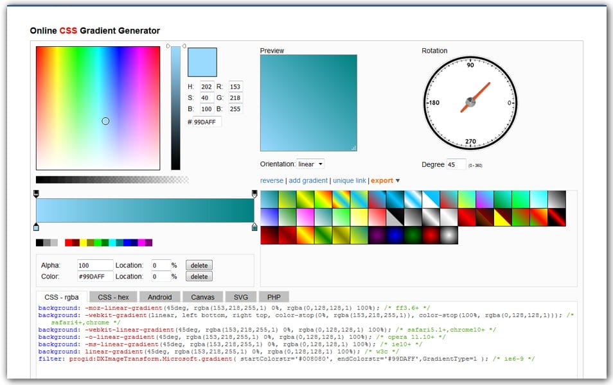Click the left bottom color stop marker
This screenshot has height=385, width=613.
36,227
